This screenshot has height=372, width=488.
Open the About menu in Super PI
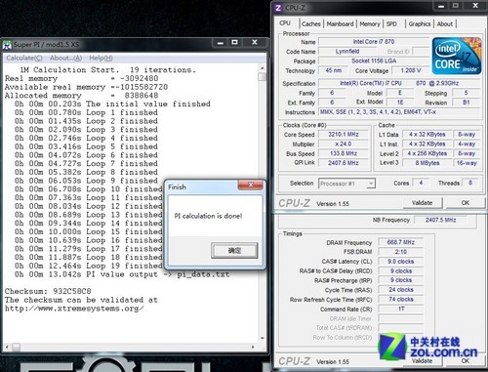[65, 58]
